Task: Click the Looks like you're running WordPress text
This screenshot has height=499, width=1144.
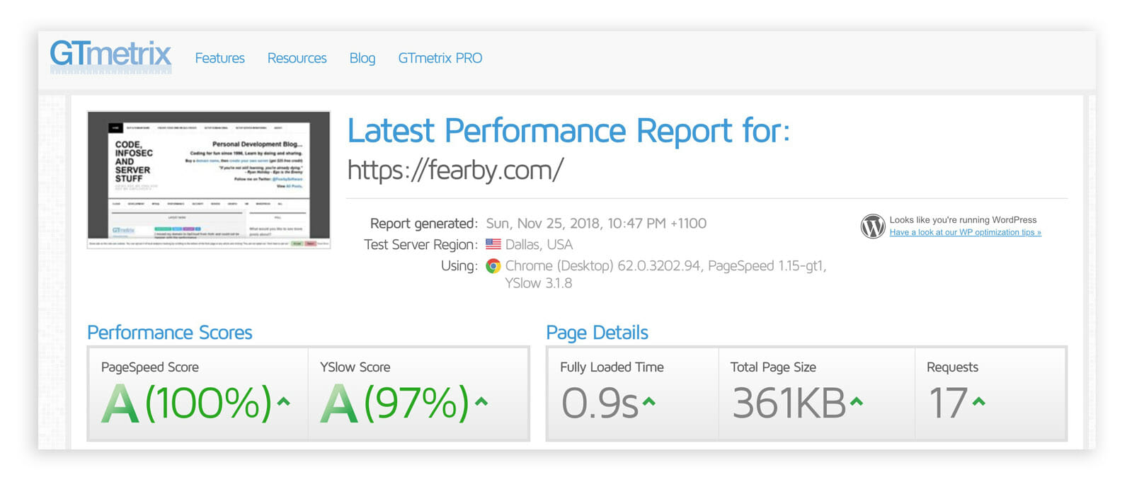Action: pos(963,220)
